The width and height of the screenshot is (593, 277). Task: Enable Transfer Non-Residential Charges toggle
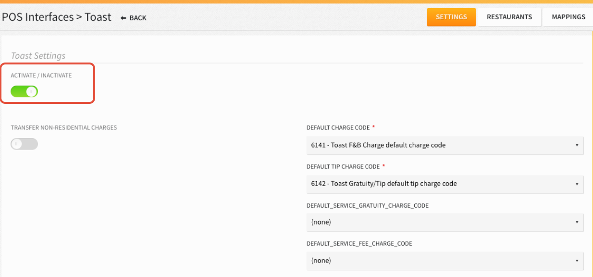point(25,144)
